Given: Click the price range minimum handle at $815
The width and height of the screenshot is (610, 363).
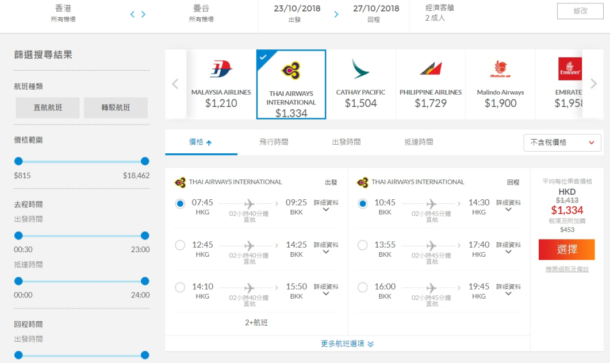Looking at the screenshot, I should coord(18,161).
